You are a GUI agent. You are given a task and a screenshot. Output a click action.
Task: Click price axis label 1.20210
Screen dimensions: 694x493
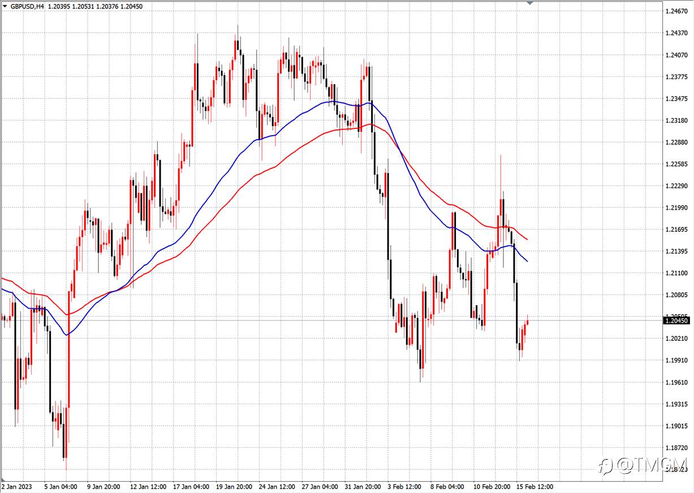tap(676, 339)
